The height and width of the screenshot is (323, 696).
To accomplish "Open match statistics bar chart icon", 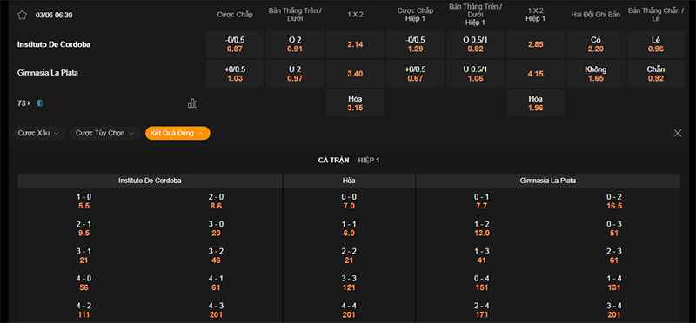I will (192, 103).
